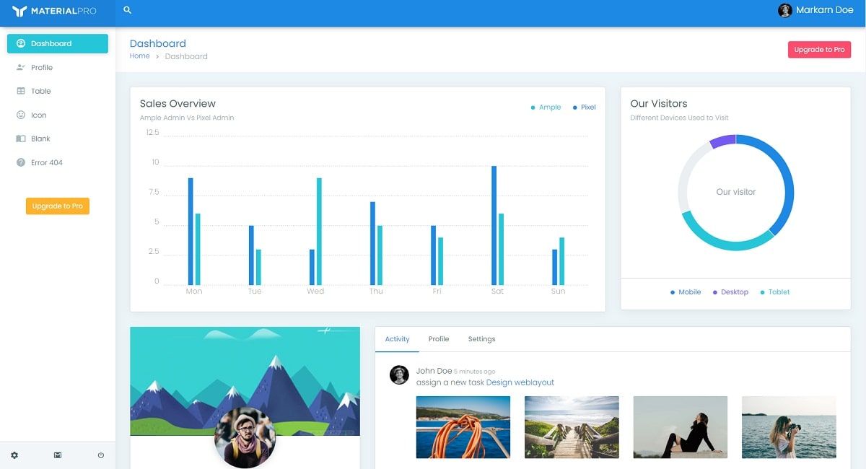Click the power icon at the sidebar bottom
Image resolution: width=866 pixels, height=469 pixels.
(x=101, y=455)
